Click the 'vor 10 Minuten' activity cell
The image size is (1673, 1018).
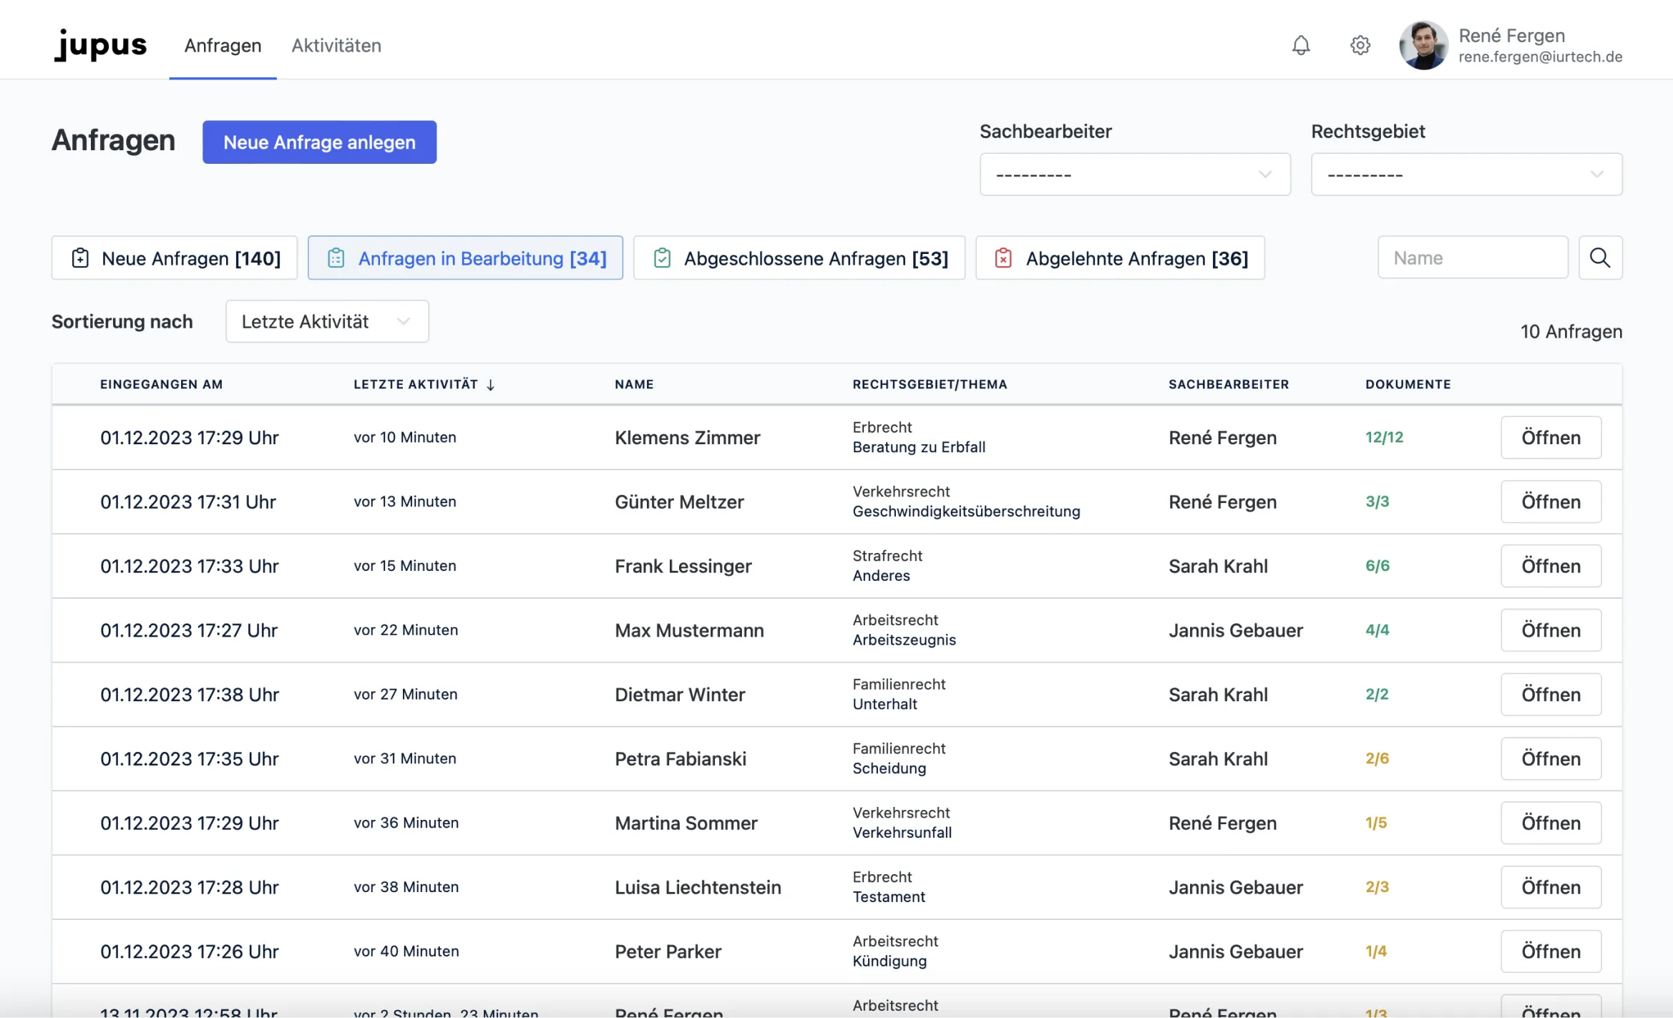click(404, 437)
